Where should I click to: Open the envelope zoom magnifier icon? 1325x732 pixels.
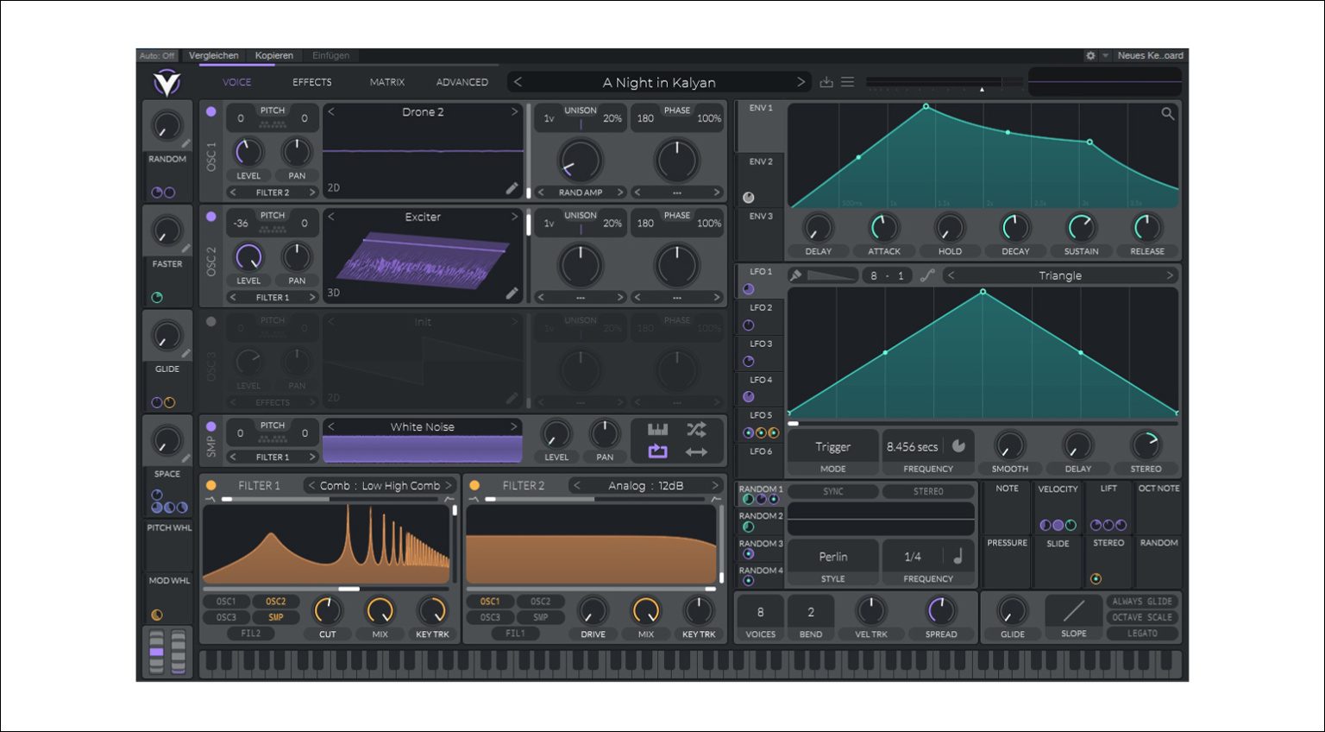click(x=1169, y=113)
